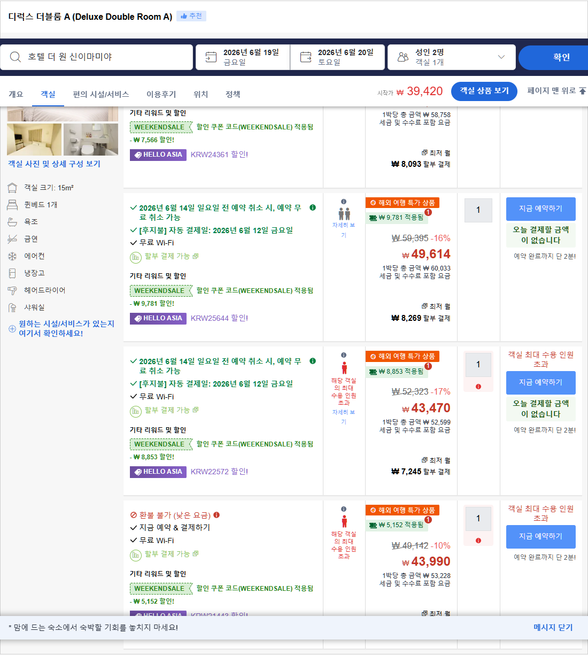
Task: Click the room size 15m² icon
Action: pyautogui.click(x=12, y=188)
